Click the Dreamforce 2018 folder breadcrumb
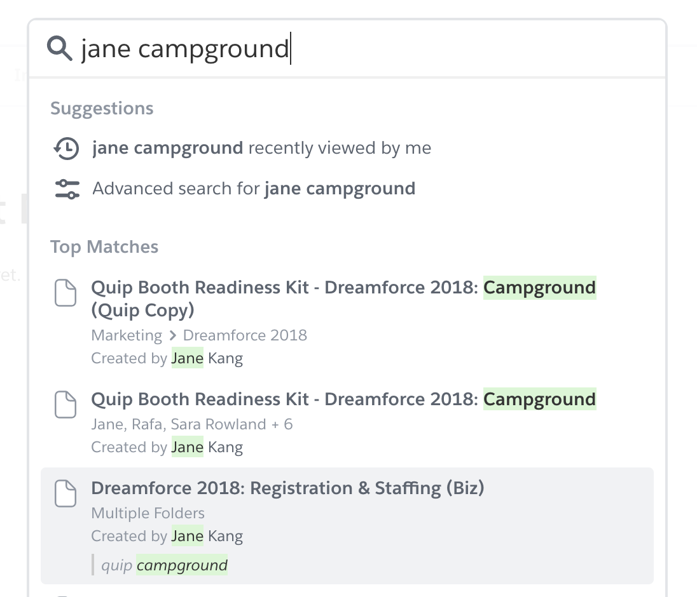 (x=245, y=335)
